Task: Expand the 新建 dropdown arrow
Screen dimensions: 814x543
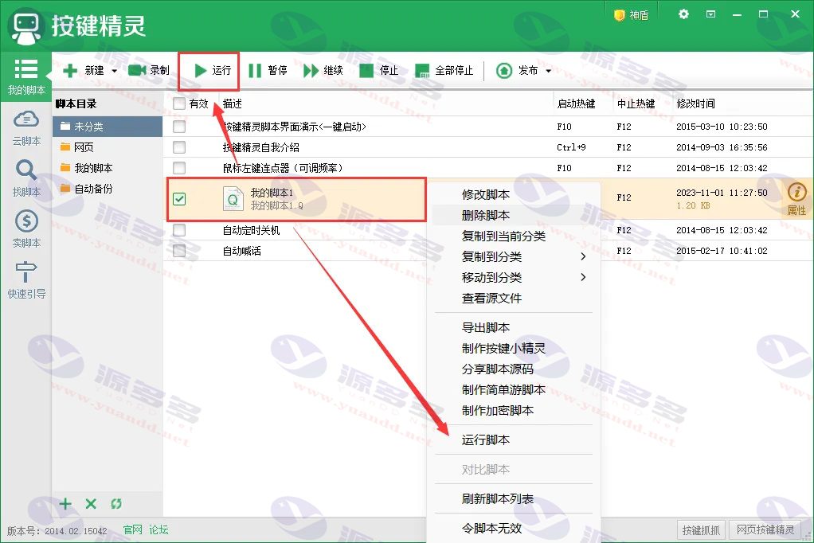Action: (114, 71)
